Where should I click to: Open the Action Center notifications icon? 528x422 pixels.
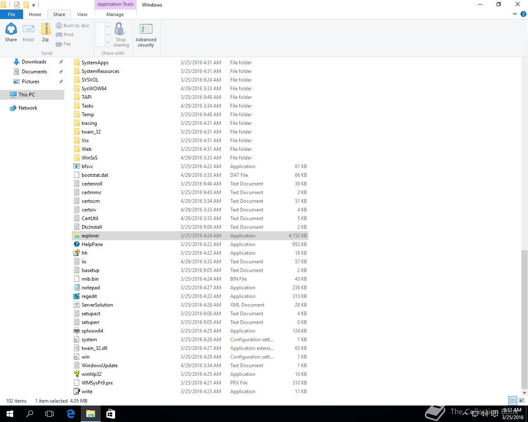[494, 414]
